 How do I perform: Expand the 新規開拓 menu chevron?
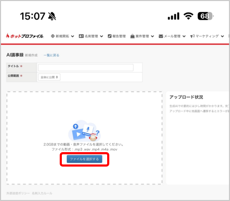point(72,37)
